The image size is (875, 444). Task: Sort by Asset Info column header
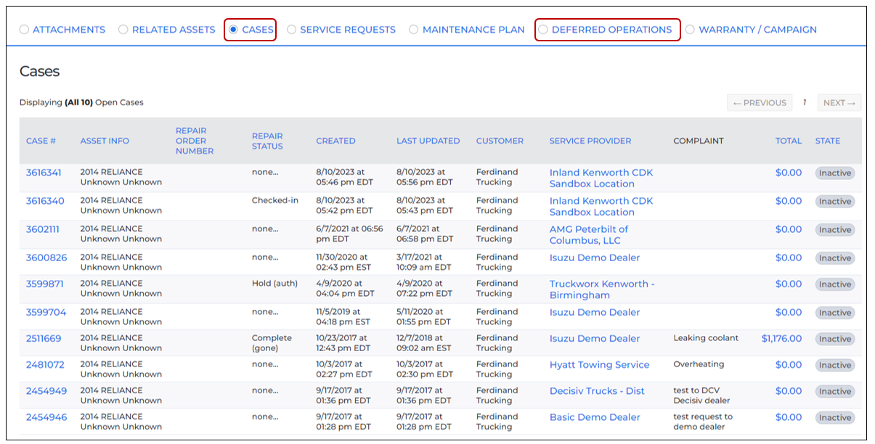coord(105,141)
